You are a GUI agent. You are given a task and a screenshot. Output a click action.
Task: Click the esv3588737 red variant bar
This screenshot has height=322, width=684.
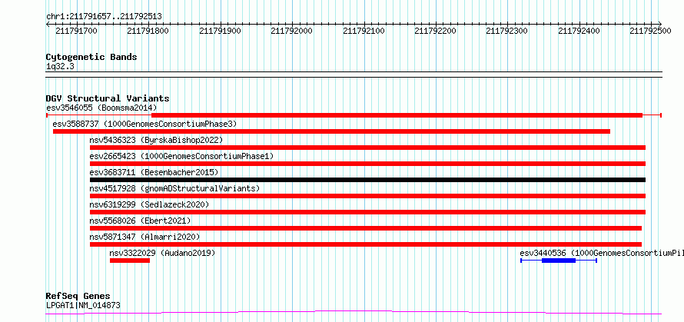(x=331, y=131)
